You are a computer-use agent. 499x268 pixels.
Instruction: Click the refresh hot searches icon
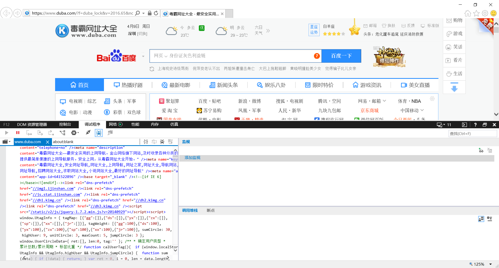(152, 69)
